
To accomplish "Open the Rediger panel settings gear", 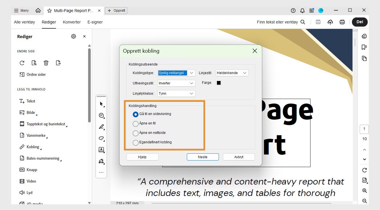I will pos(74,36).
